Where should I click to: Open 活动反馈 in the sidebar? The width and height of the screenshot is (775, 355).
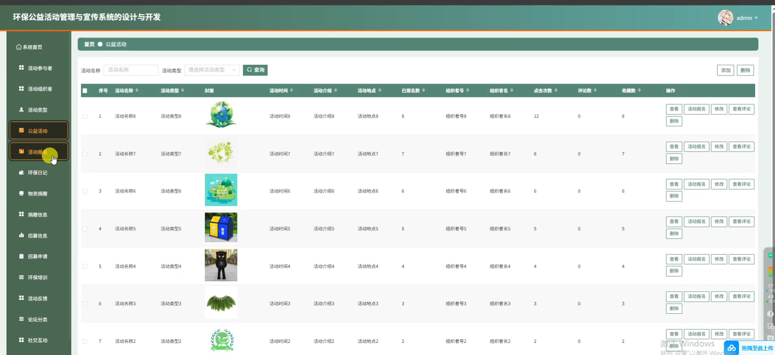click(x=38, y=298)
